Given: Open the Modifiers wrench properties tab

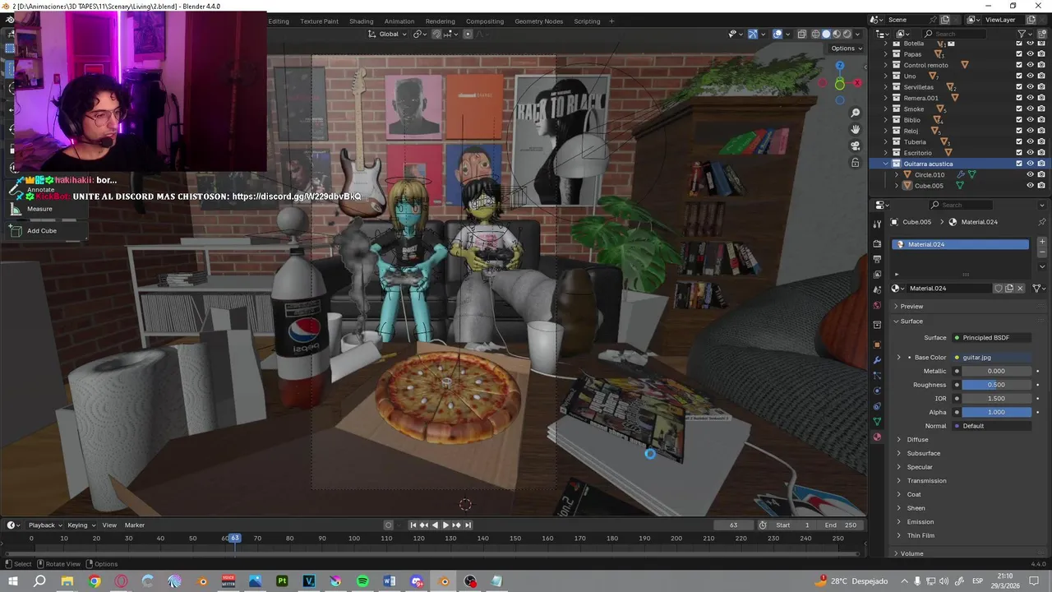Looking at the screenshot, I should (x=877, y=360).
